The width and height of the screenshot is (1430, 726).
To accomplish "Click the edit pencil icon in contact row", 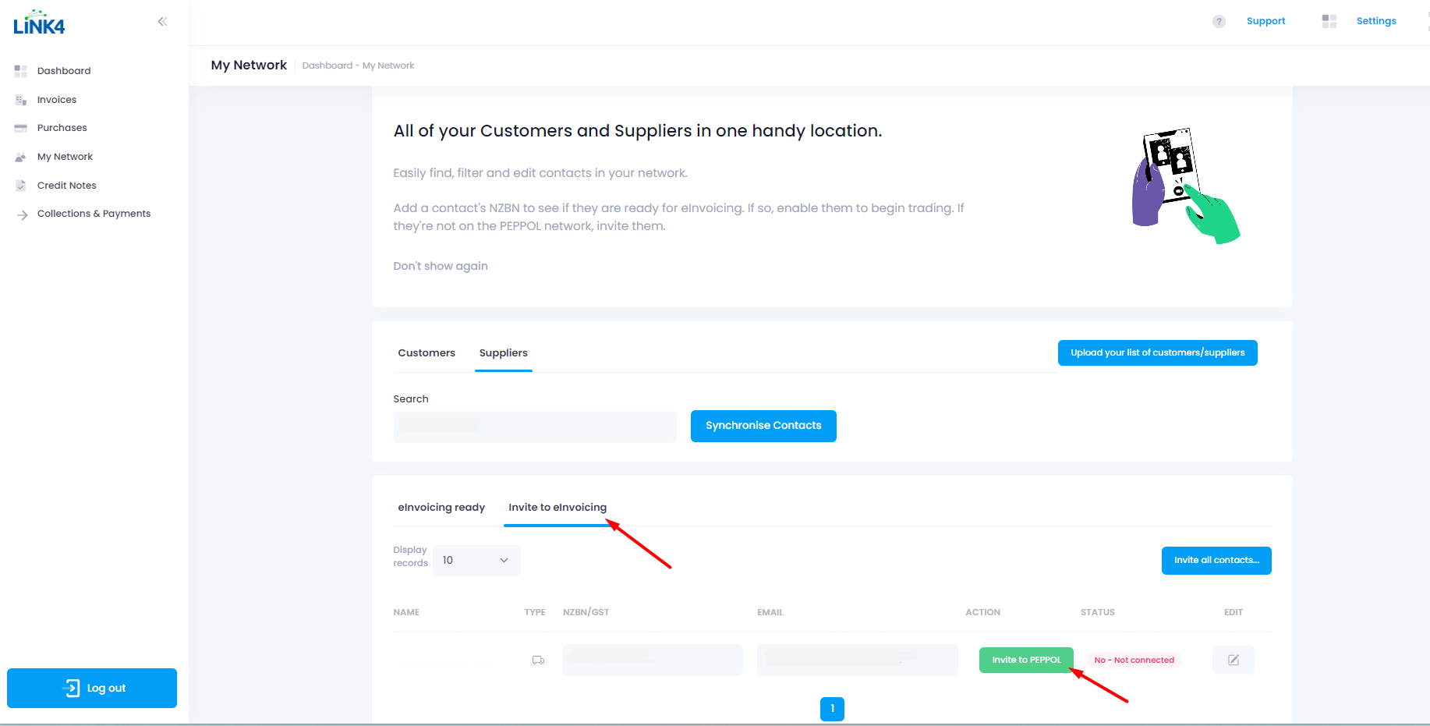I will pyautogui.click(x=1234, y=660).
